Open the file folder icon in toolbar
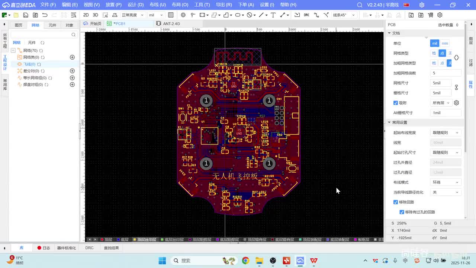 coord(16,15)
